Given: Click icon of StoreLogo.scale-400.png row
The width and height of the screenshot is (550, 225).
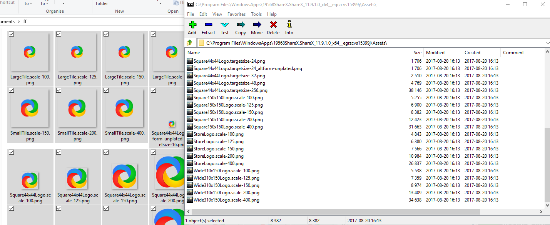Looking at the screenshot, I should [x=189, y=163].
